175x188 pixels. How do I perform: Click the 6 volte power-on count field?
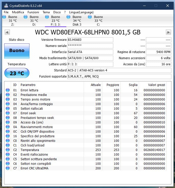coord(159,58)
